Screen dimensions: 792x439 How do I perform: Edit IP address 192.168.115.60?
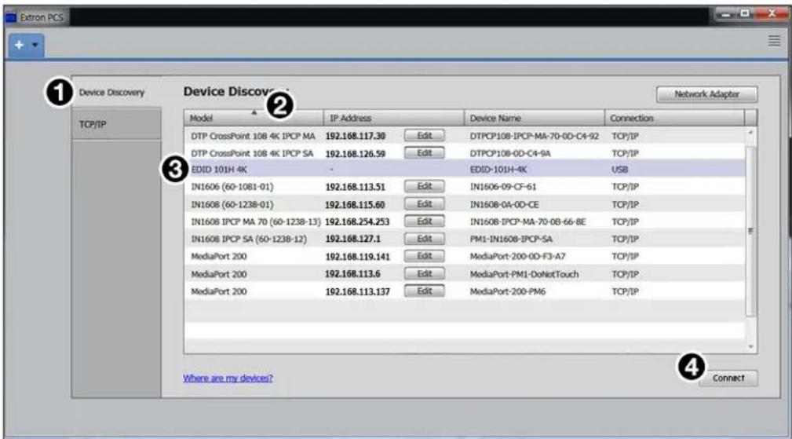click(x=425, y=204)
